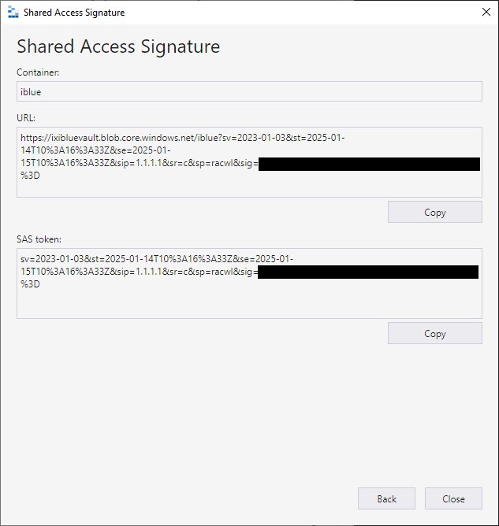Click the trailing %3D in SAS token box

click(x=31, y=284)
